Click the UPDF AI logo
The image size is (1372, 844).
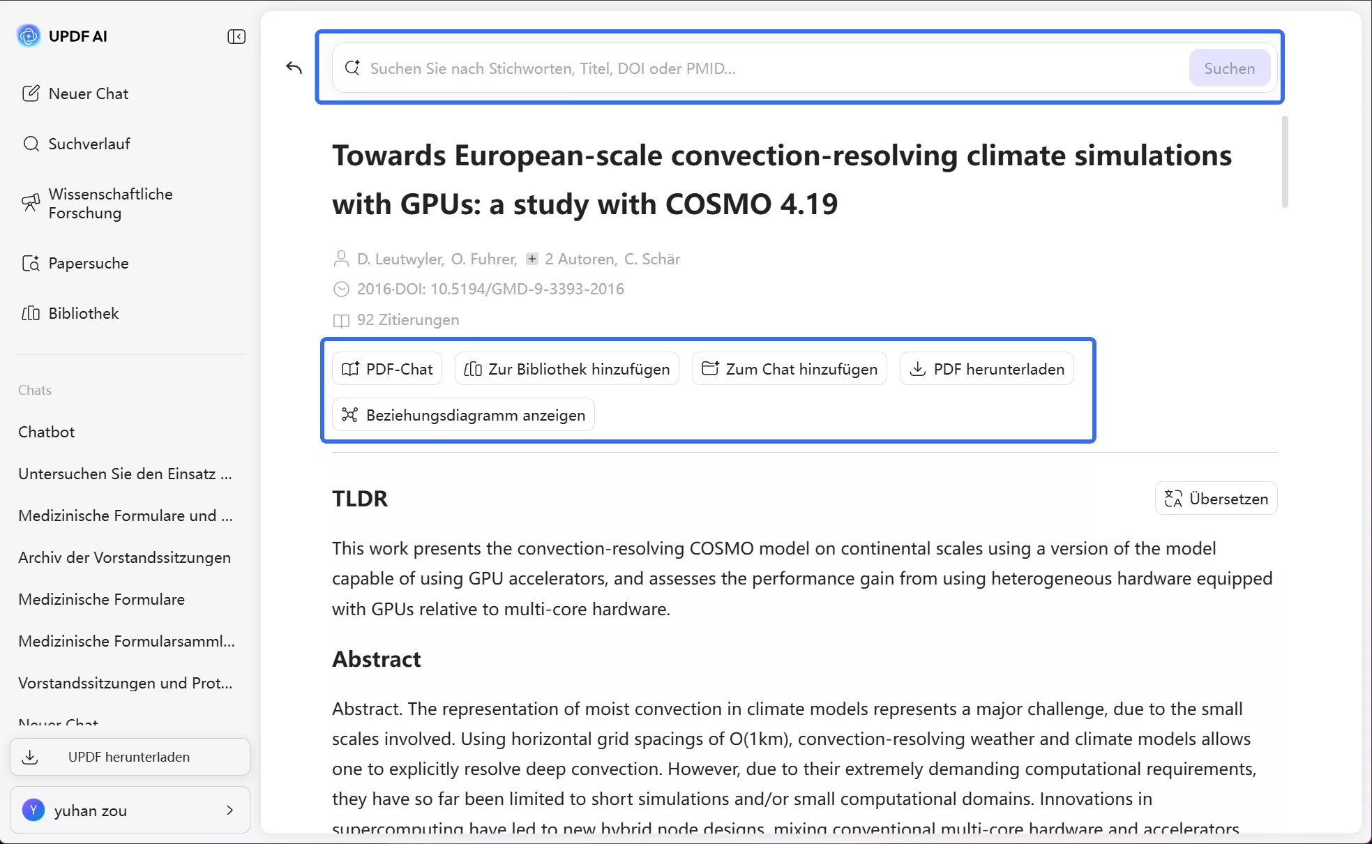click(29, 36)
